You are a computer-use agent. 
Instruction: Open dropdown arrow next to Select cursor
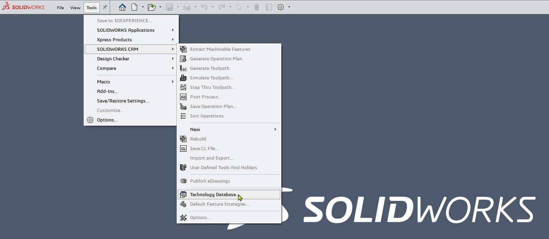click(248, 7)
